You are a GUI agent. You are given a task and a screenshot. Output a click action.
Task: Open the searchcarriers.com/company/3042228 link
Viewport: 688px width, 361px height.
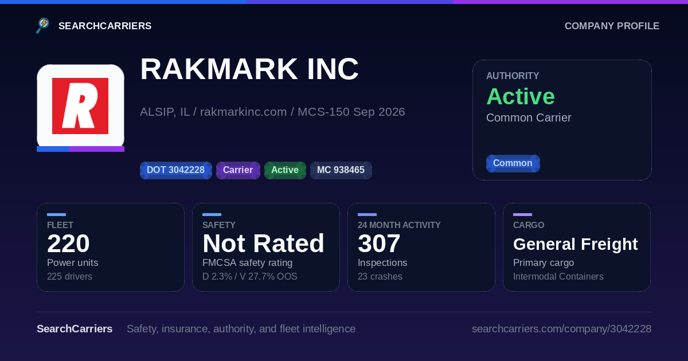[x=561, y=329]
